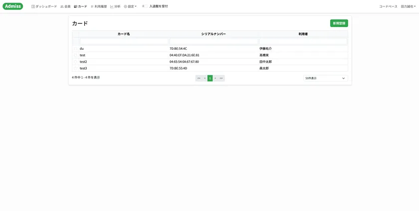The height and width of the screenshot is (211, 419).
Task: Toggle the 入退館を受付 switch
Action: (144, 6)
